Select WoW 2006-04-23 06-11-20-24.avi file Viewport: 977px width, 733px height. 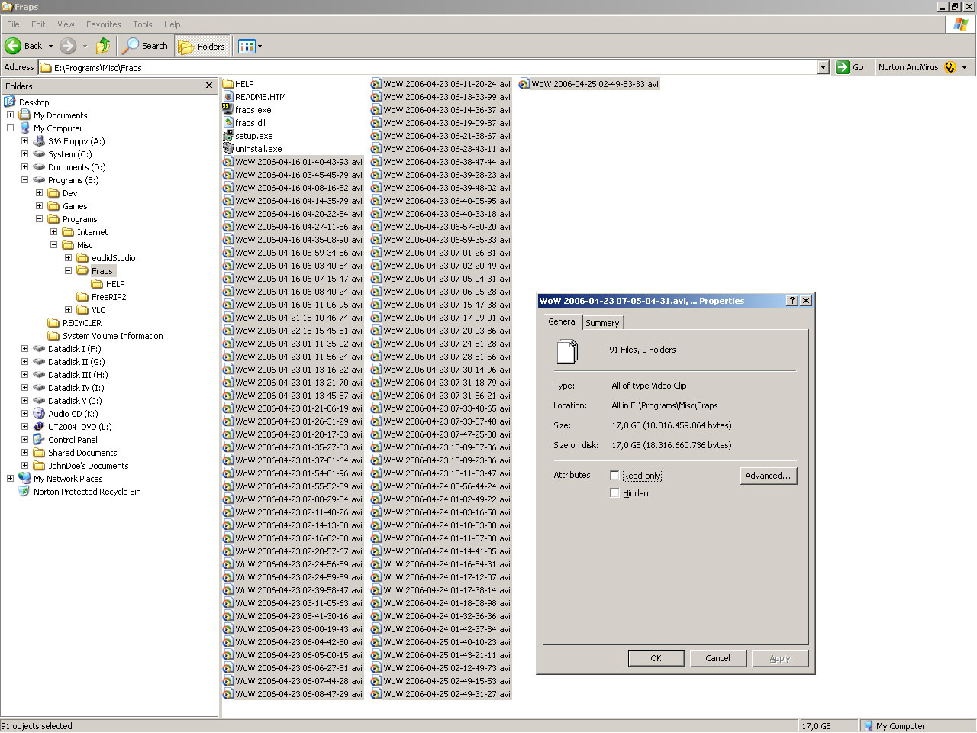[x=440, y=84]
